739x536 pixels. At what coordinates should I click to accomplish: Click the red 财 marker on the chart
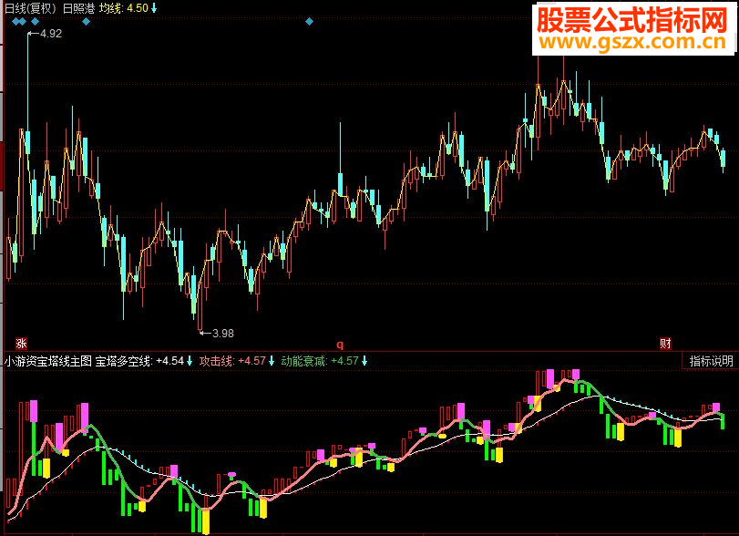665,343
